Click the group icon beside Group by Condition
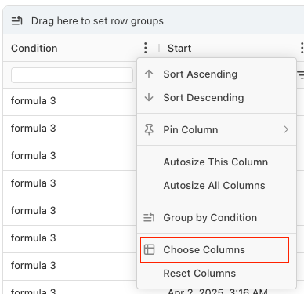This screenshot has width=304, height=294. tap(149, 217)
